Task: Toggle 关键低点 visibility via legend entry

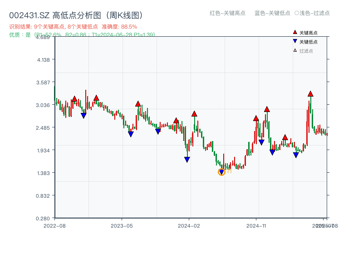Action: click(x=309, y=41)
